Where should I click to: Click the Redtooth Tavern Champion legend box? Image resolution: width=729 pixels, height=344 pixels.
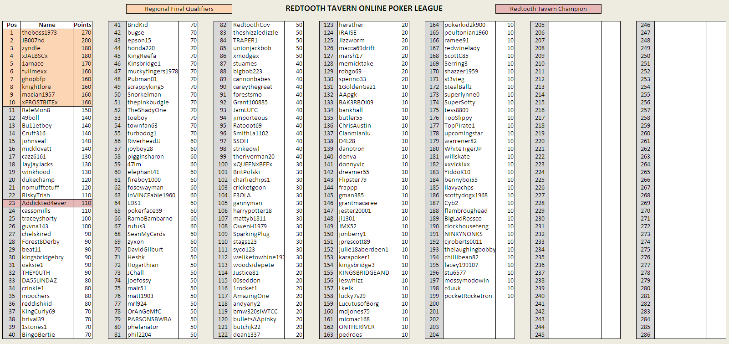(548, 9)
